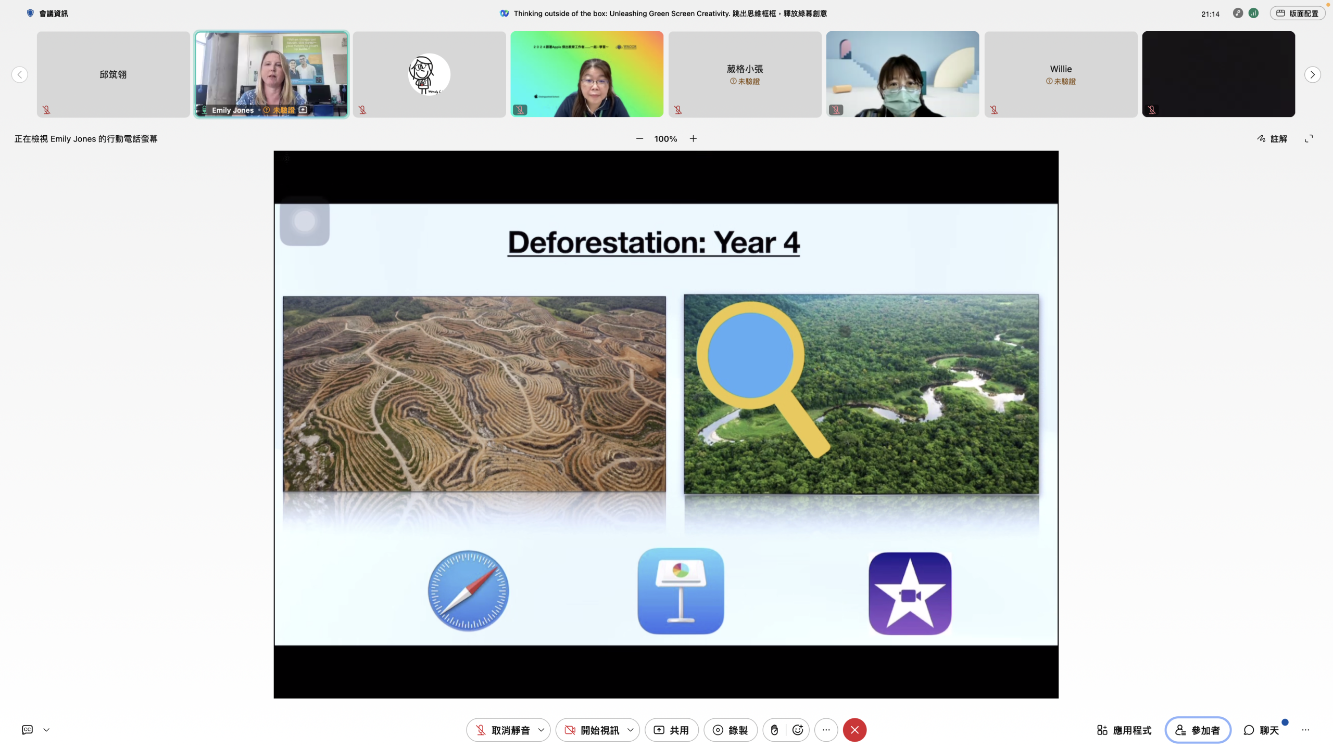Click the red leave meeting button
The height and width of the screenshot is (749, 1333).
click(854, 730)
